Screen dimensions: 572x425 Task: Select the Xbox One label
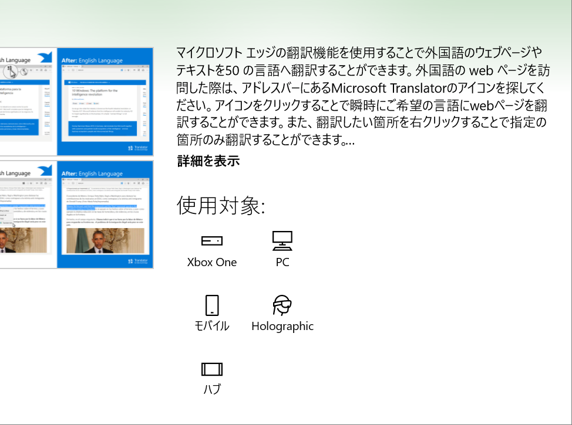pos(212,262)
